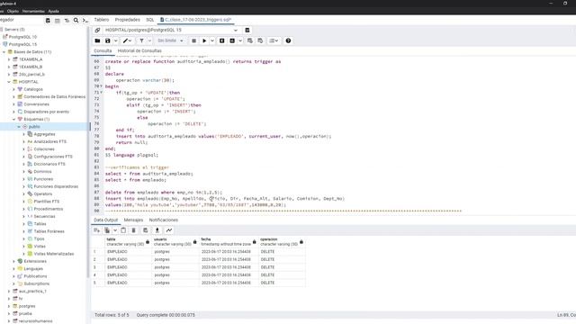The image size is (576, 324).
Task: Expand the Funciones node arrow
Action: 24,179
